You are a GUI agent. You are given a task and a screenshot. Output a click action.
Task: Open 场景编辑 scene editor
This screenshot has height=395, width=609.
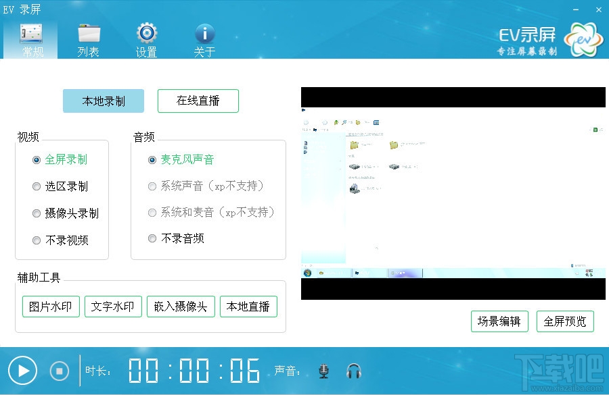pos(499,321)
